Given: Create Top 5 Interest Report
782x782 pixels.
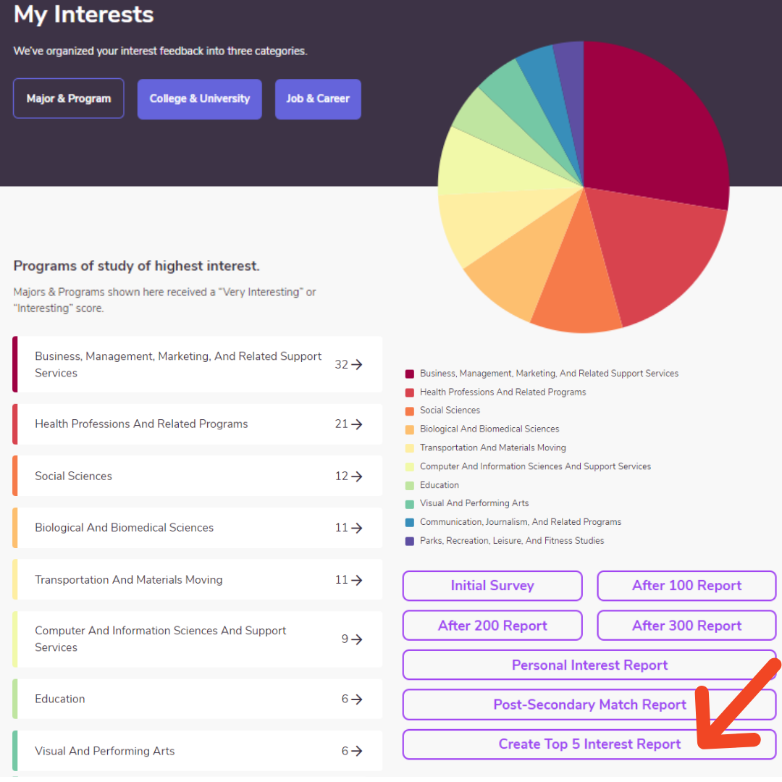Looking at the screenshot, I should 589,744.
